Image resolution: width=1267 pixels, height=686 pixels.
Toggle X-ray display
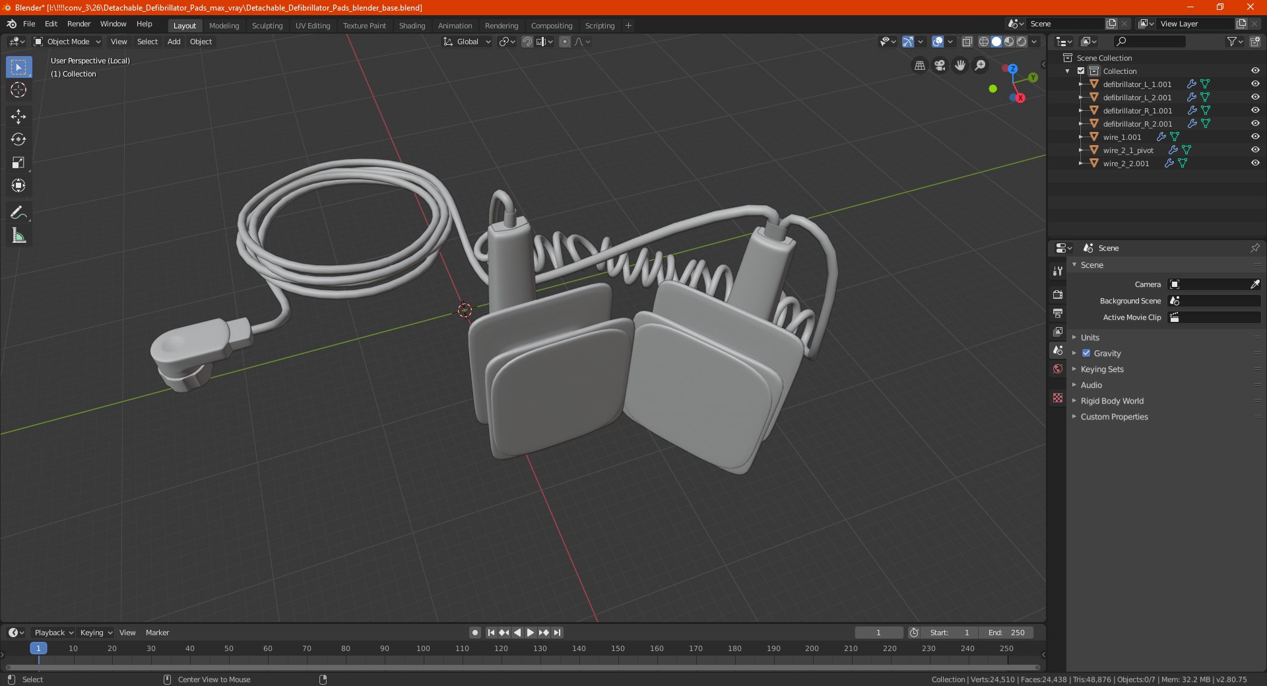967,42
